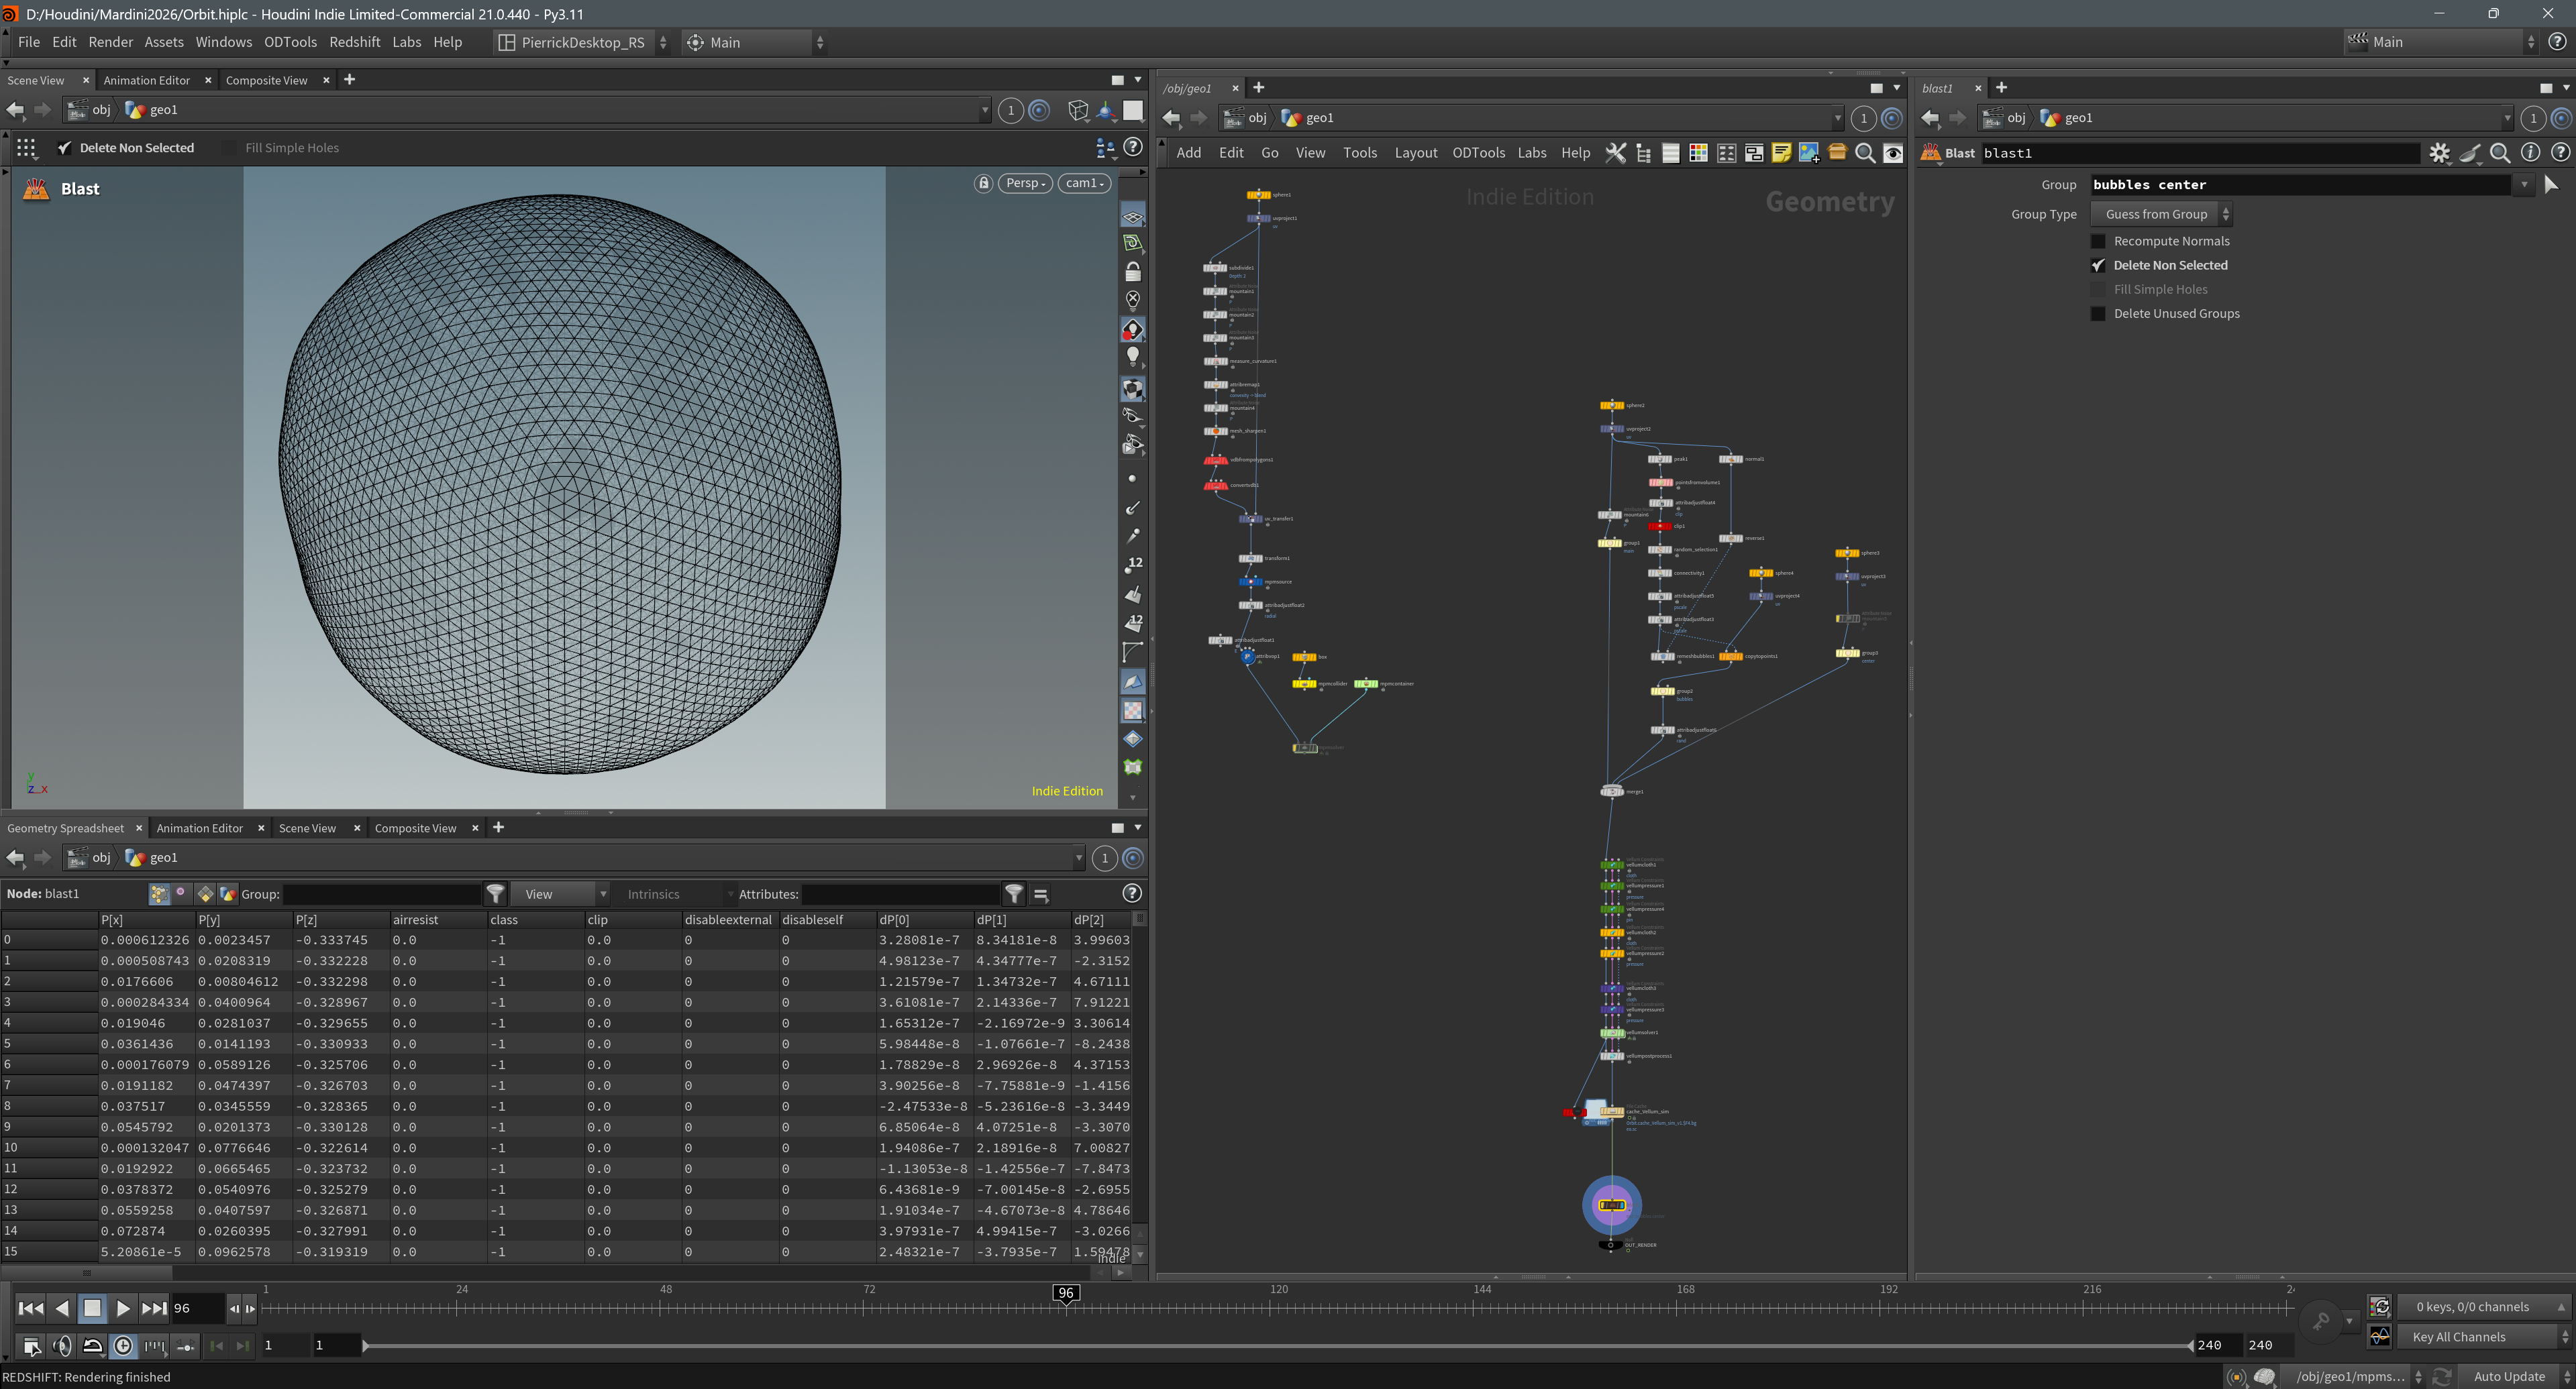
Task: Create a network box with the box icon
Action: click(1837, 153)
